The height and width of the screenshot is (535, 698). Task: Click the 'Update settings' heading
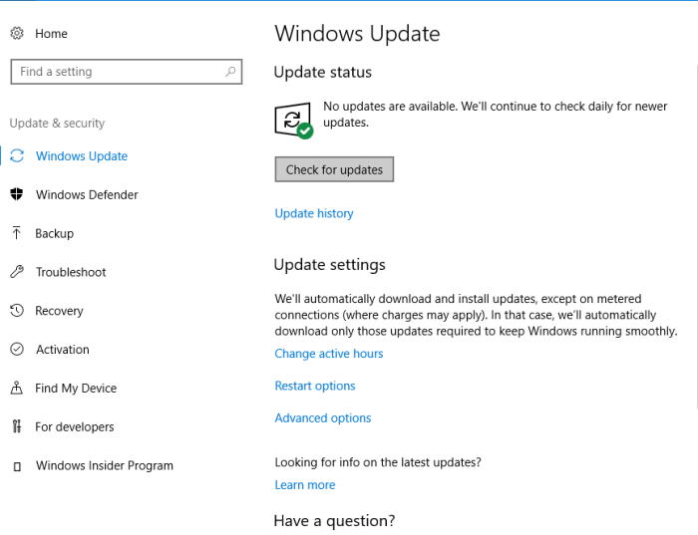click(329, 265)
